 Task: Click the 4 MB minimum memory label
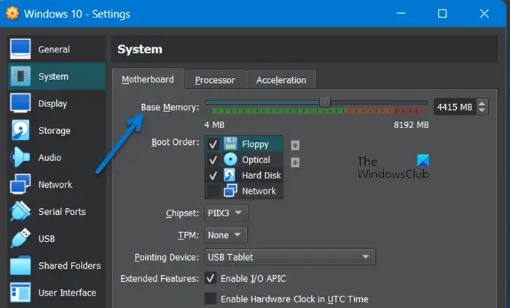click(x=214, y=125)
